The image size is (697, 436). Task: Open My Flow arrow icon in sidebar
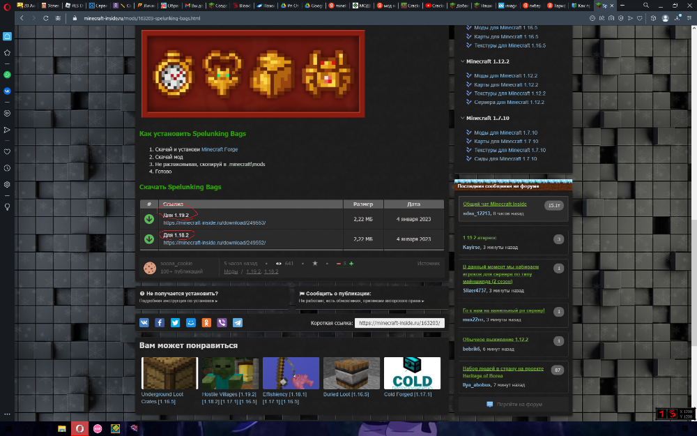[x=7, y=130]
